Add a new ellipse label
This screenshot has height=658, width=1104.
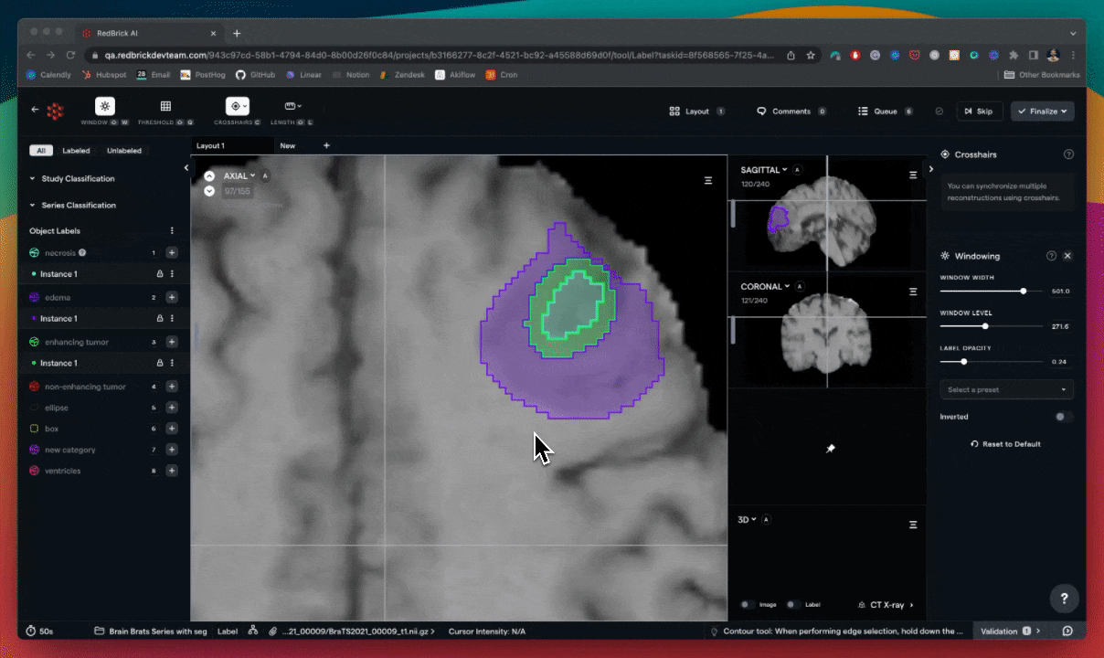172,408
